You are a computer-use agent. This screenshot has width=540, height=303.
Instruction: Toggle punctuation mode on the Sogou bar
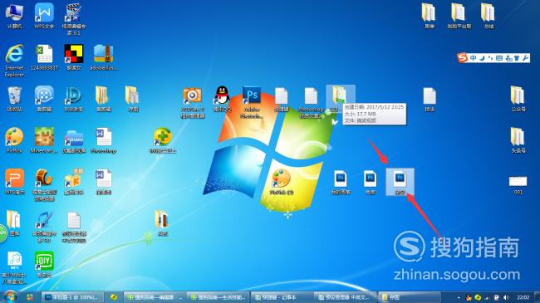[490, 58]
